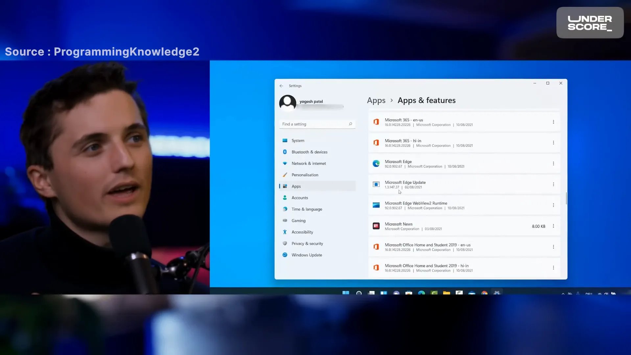Viewport: 631px width, 355px height.
Task: Focus the Find a setting search box
Action: pos(317,124)
